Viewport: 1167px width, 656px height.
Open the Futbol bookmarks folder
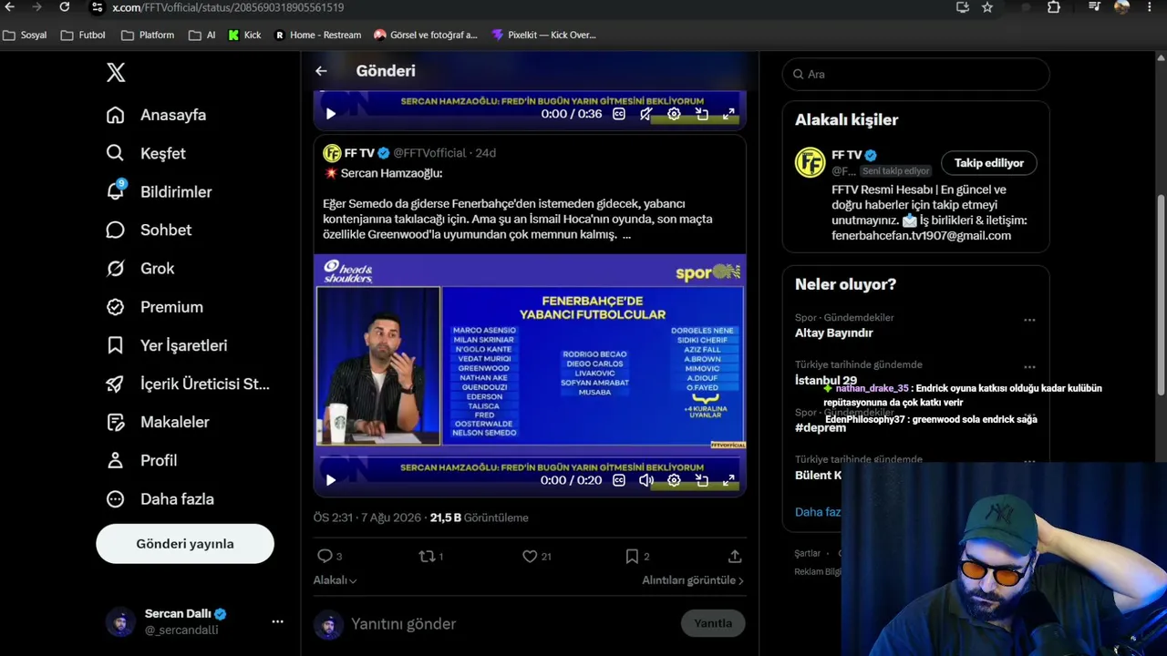tap(83, 36)
